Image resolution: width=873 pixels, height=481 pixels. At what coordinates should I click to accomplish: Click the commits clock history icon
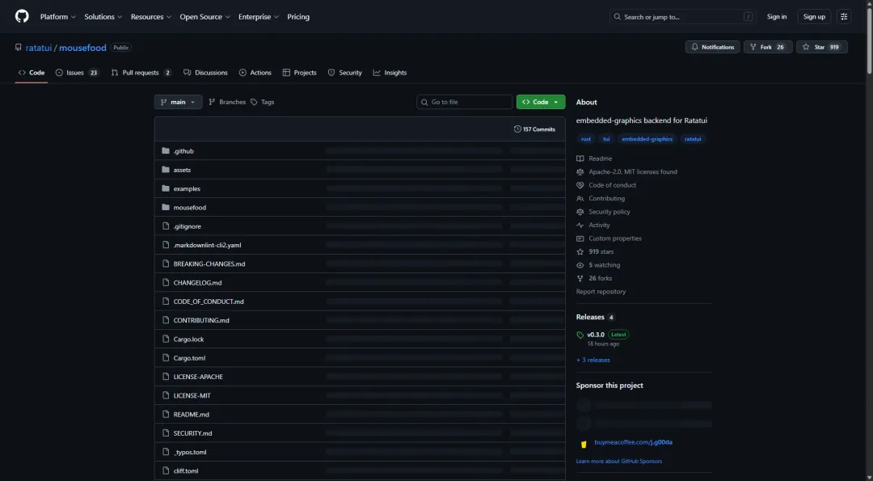pyautogui.click(x=517, y=129)
